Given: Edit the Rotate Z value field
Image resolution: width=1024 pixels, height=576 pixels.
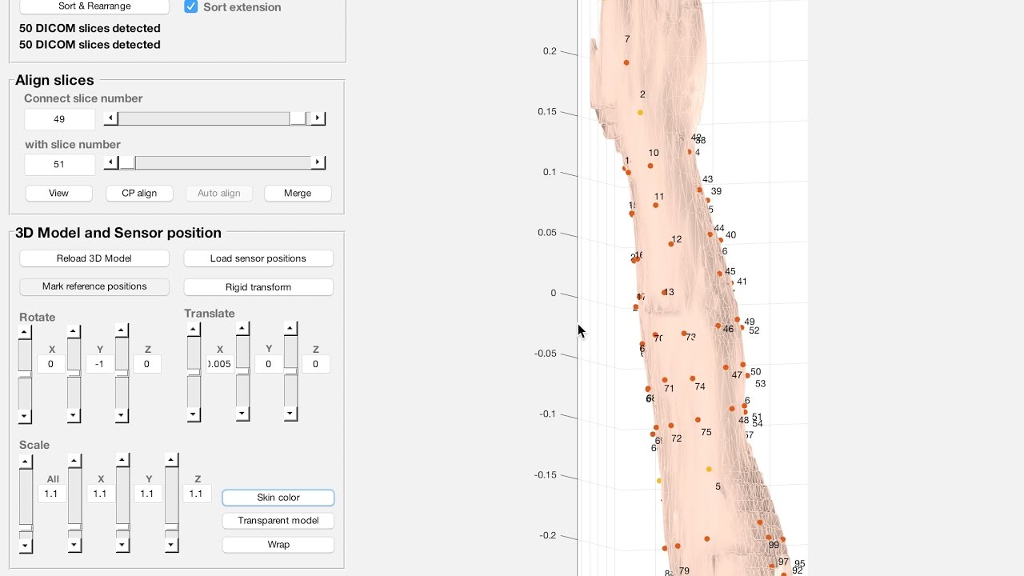Looking at the screenshot, I should [x=146, y=364].
